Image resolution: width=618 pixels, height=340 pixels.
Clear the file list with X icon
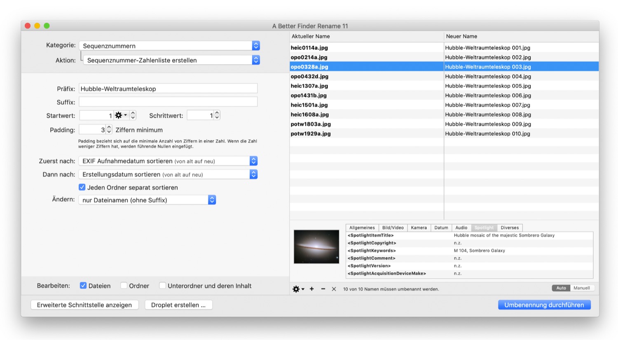pyautogui.click(x=334, y=289)
